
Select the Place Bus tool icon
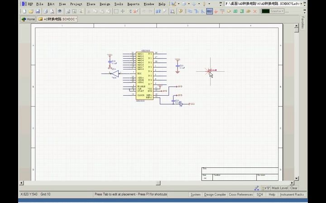pyautogui.click(x=196, y=11)
